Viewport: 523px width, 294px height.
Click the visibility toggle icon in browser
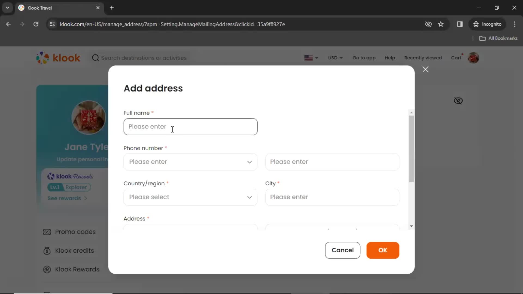tap(428, 24)
